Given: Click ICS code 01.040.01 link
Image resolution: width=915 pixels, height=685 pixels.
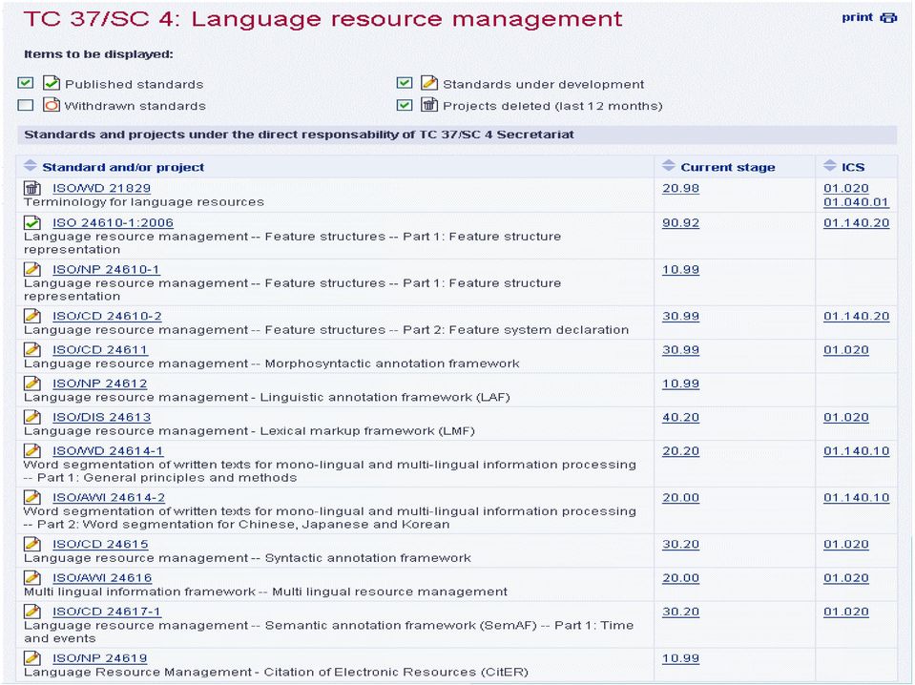Looking at the screenshot, I should 856,202.
